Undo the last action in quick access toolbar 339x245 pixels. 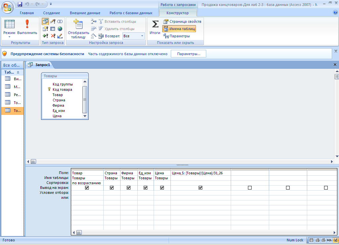tap(27, 4)
